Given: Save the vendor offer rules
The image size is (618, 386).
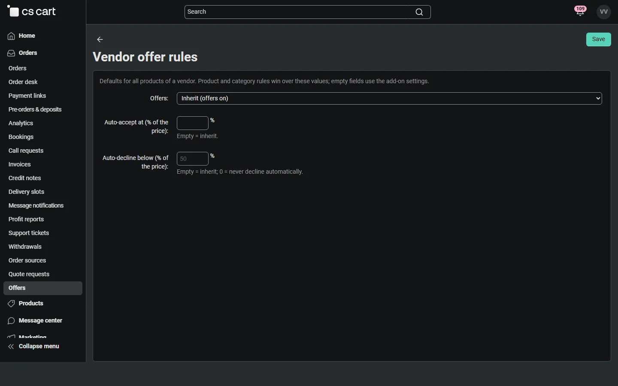Looking at the screenshot, I should [599, 39].
